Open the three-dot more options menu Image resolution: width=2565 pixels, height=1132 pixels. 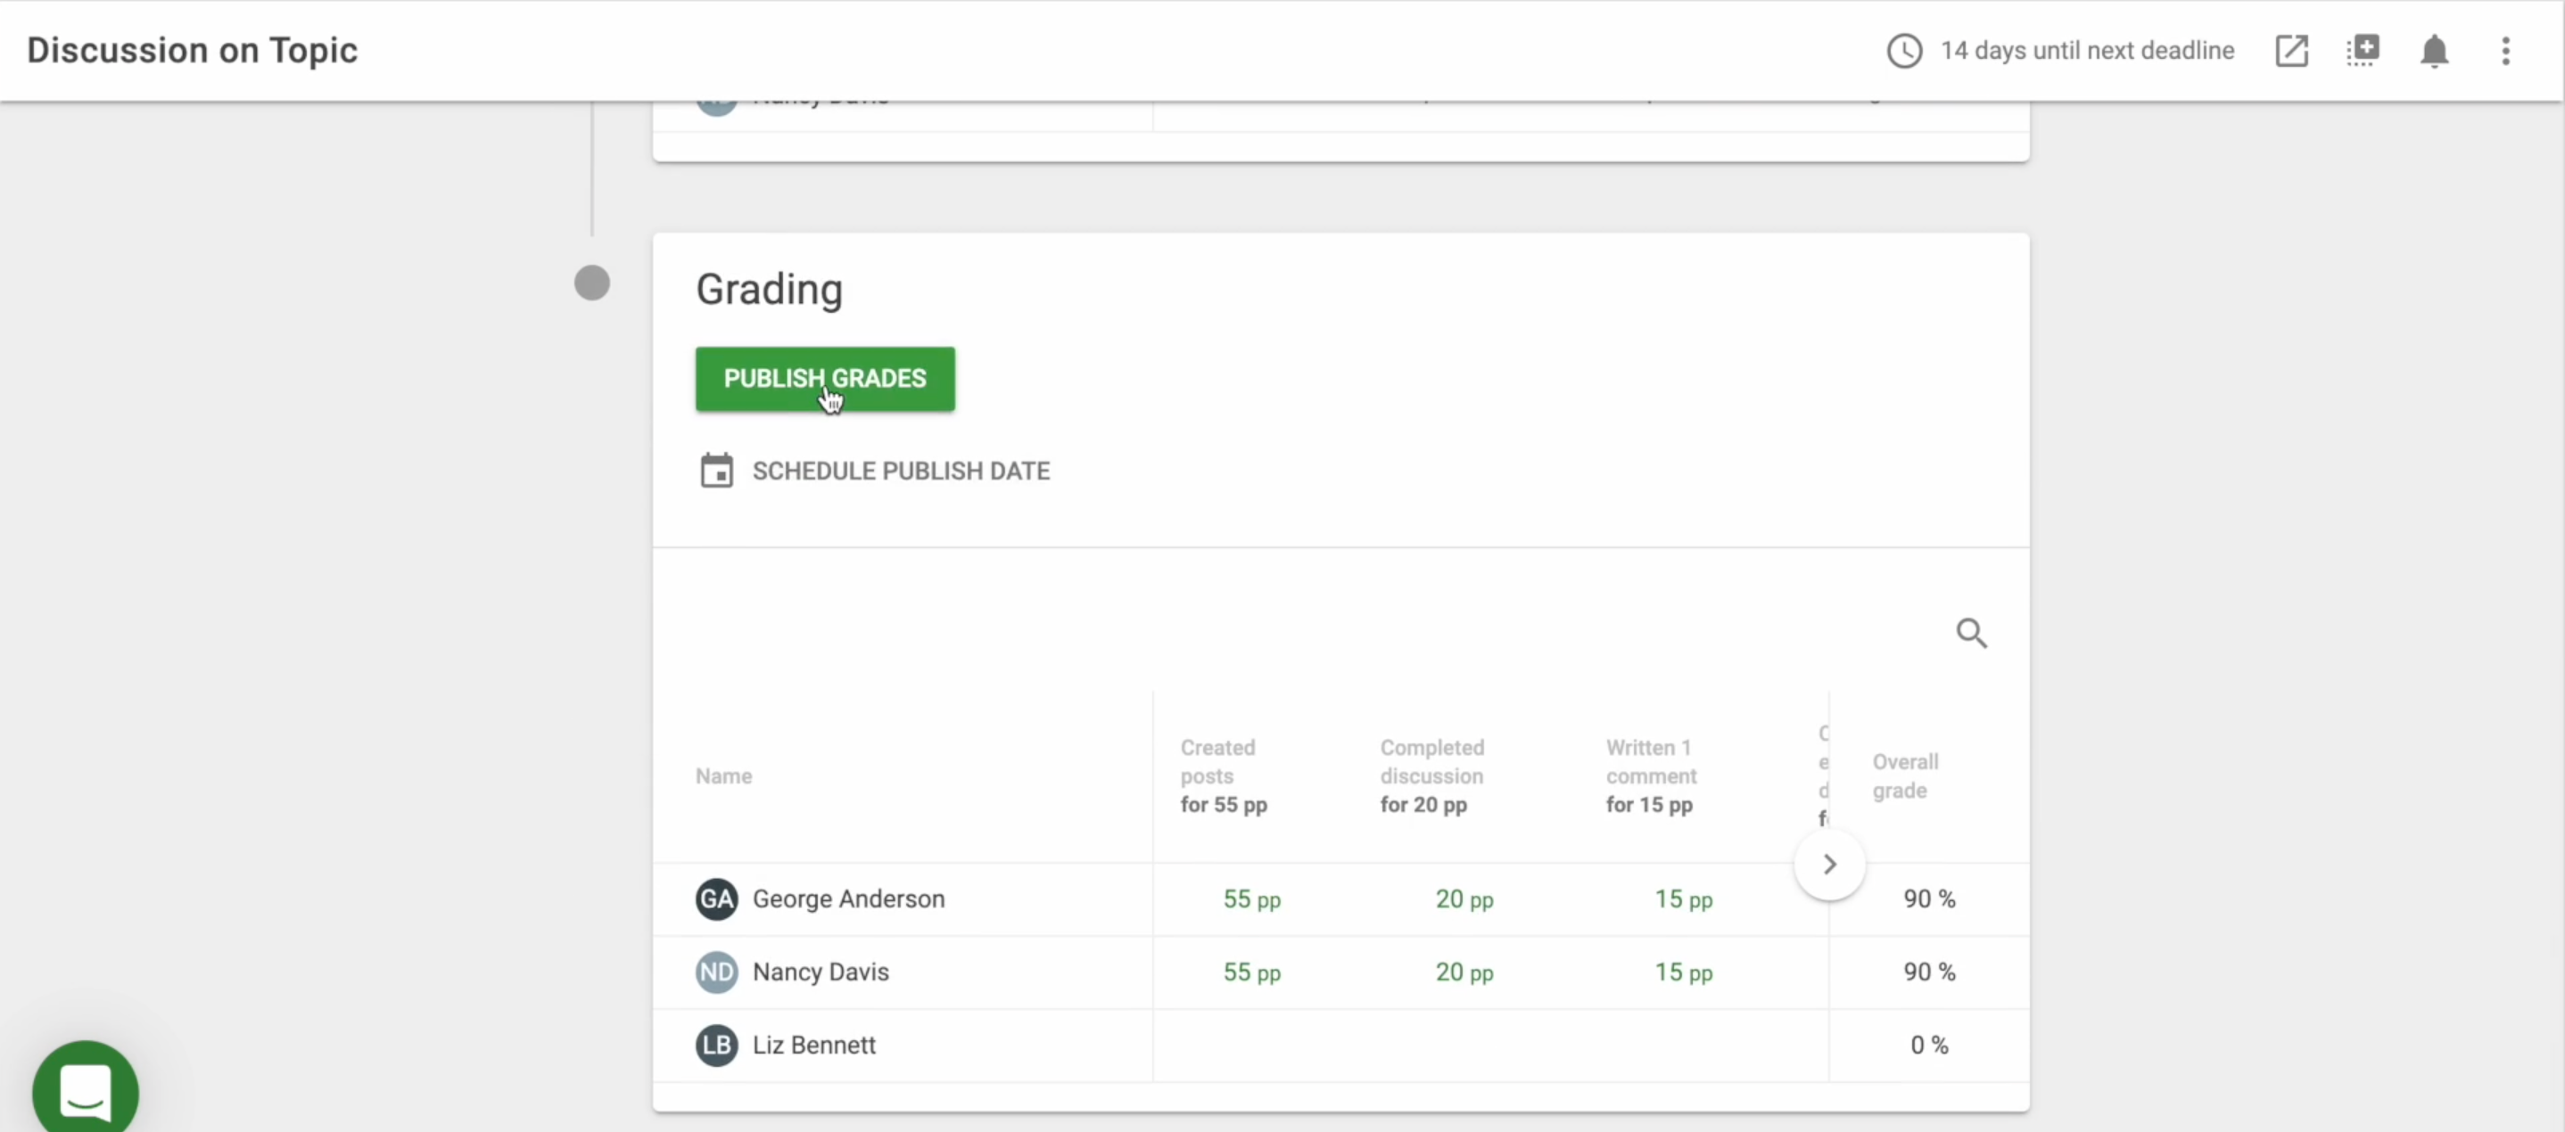tap(2505, 51)
